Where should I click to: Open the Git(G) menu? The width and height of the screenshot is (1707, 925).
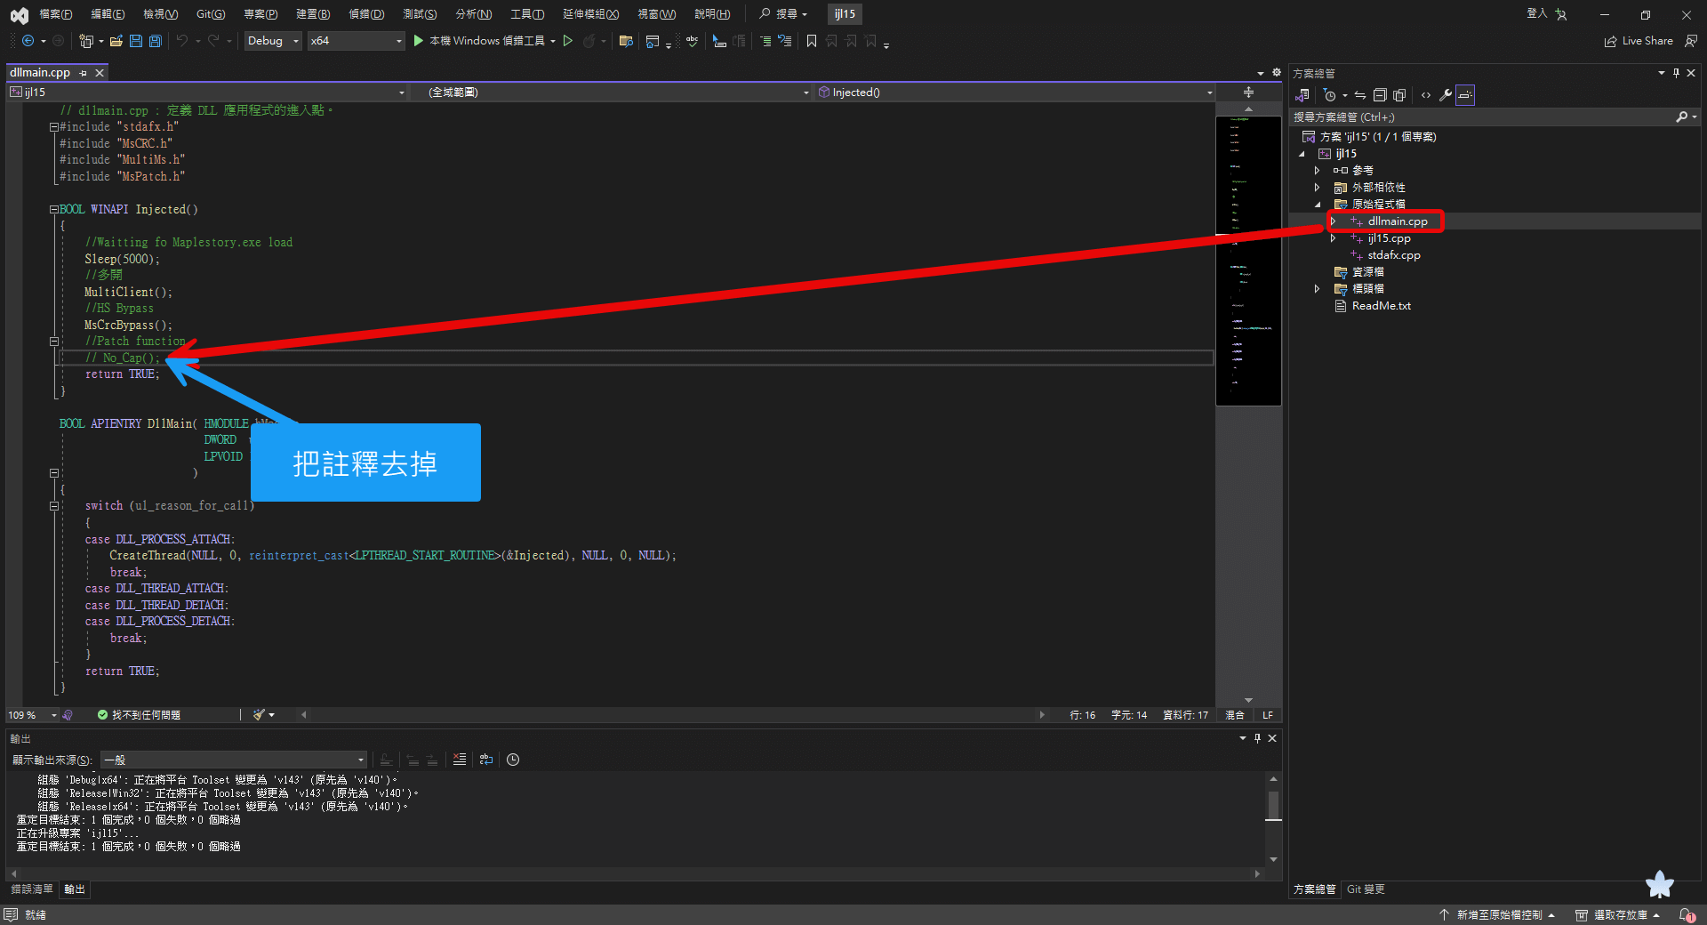(211, 14)
